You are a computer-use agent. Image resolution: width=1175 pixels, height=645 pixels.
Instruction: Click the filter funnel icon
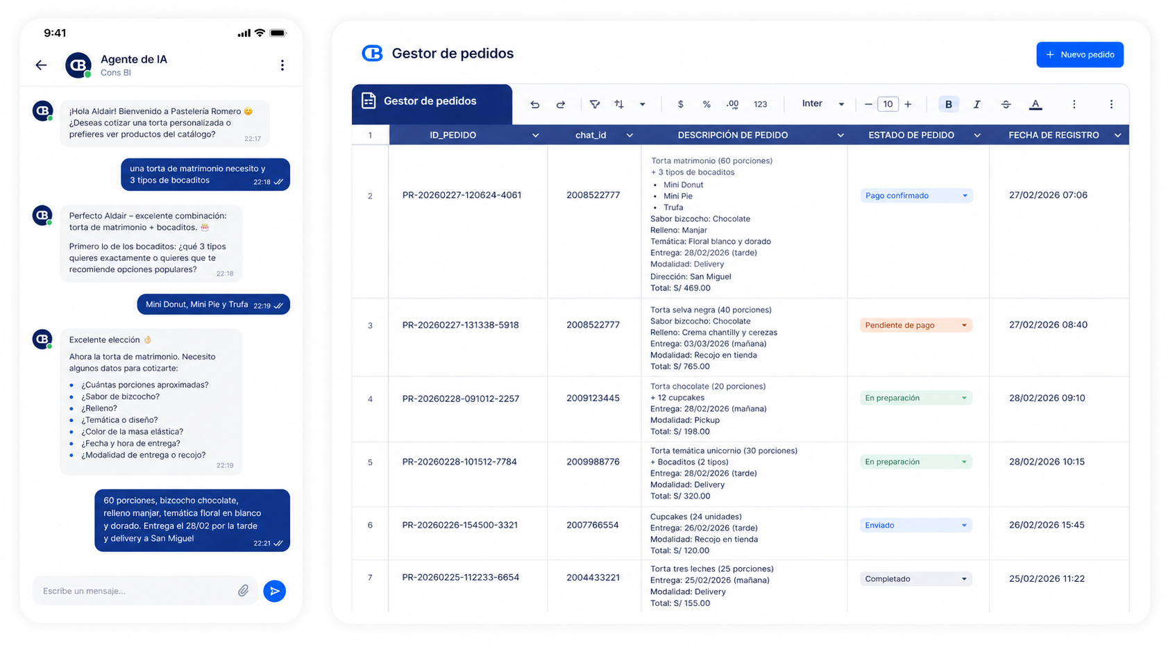(x=595, y=104)
